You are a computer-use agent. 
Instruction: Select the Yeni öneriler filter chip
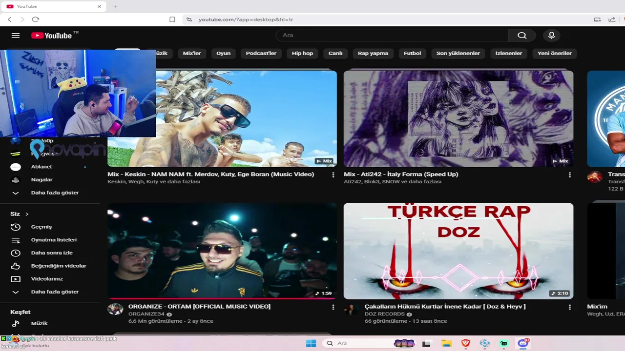pyautogui.click(x=554, y=53)
